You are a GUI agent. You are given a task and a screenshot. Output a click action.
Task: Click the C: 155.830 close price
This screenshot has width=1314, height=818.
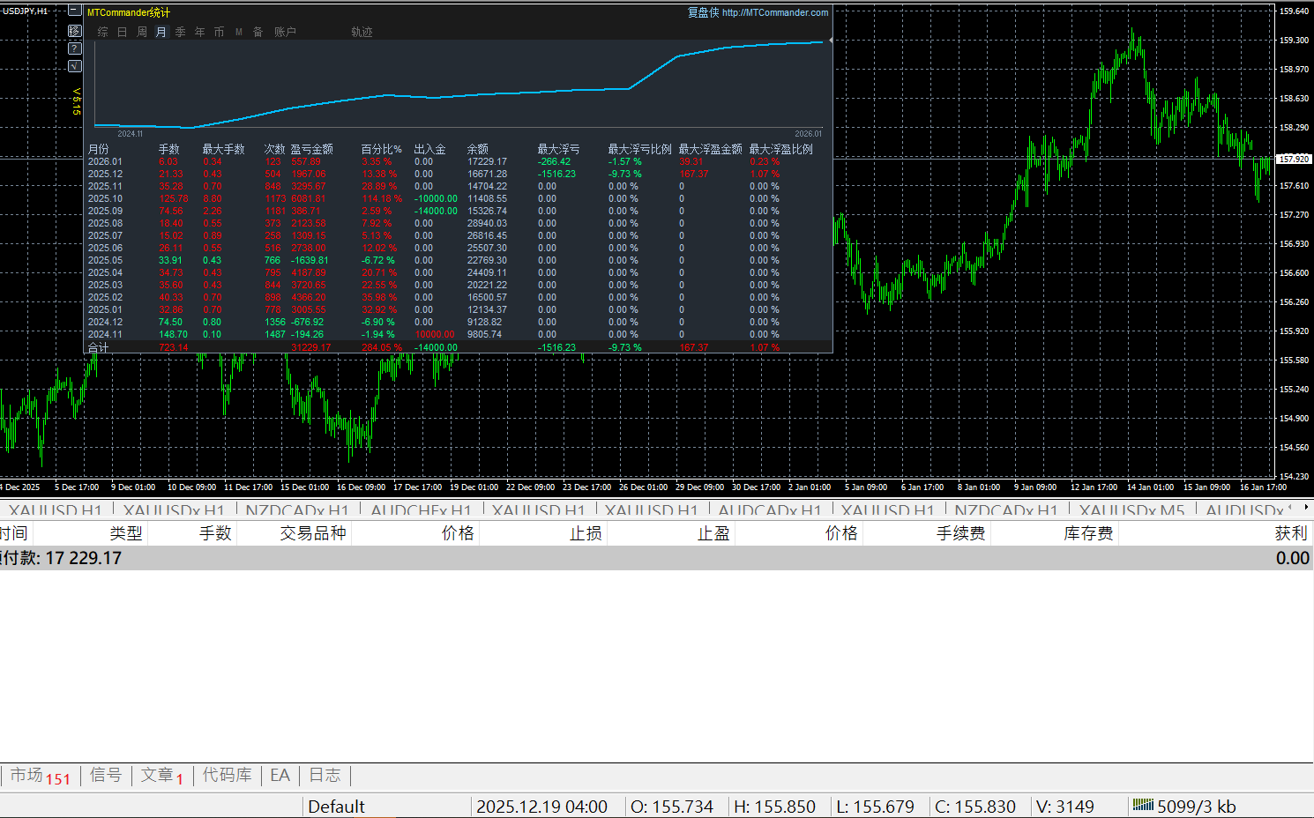[975, 807]
